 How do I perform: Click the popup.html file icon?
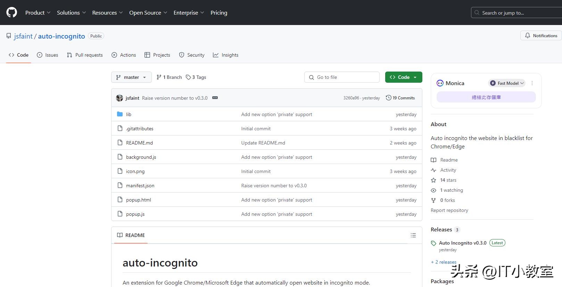[120, 199]
